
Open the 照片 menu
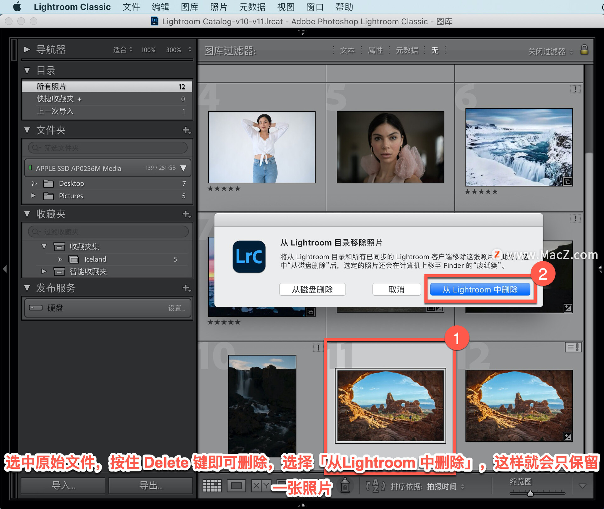tap(219, 7)
